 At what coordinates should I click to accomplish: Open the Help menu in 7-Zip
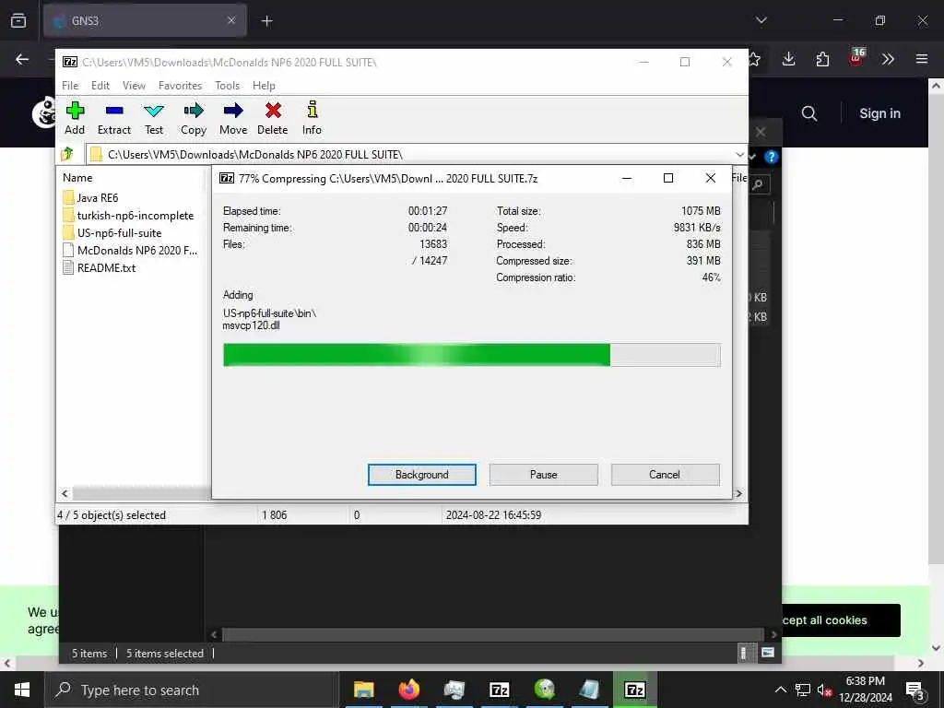coord(264,86)
